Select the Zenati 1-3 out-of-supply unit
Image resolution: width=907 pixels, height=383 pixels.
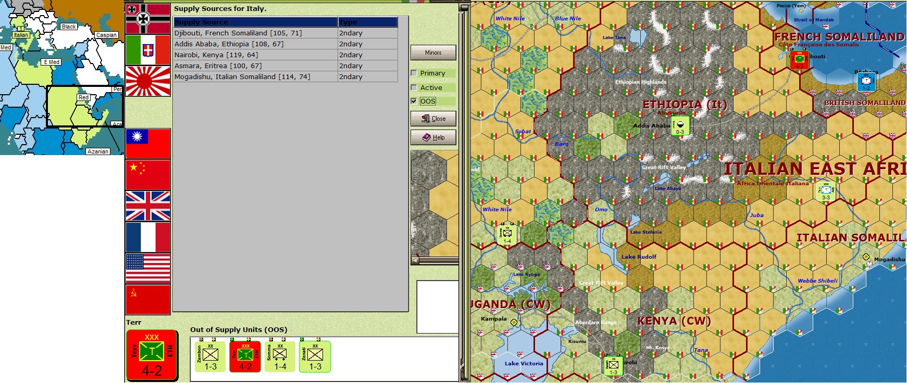[x=315, y=356]
